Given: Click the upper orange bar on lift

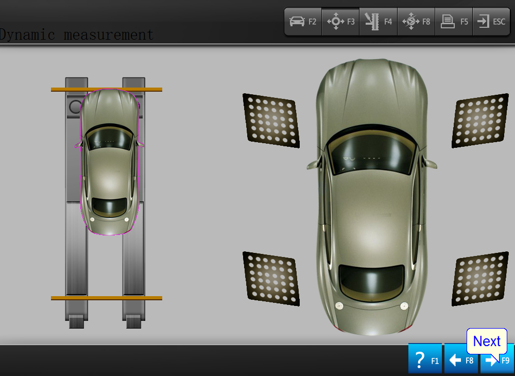Looking at the screenshot, I should tap(106, 90).
